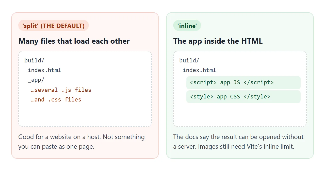The image size is (325, 172).
Task: Select heading "The app inside the HTML"
Action: tap(218, 41)
